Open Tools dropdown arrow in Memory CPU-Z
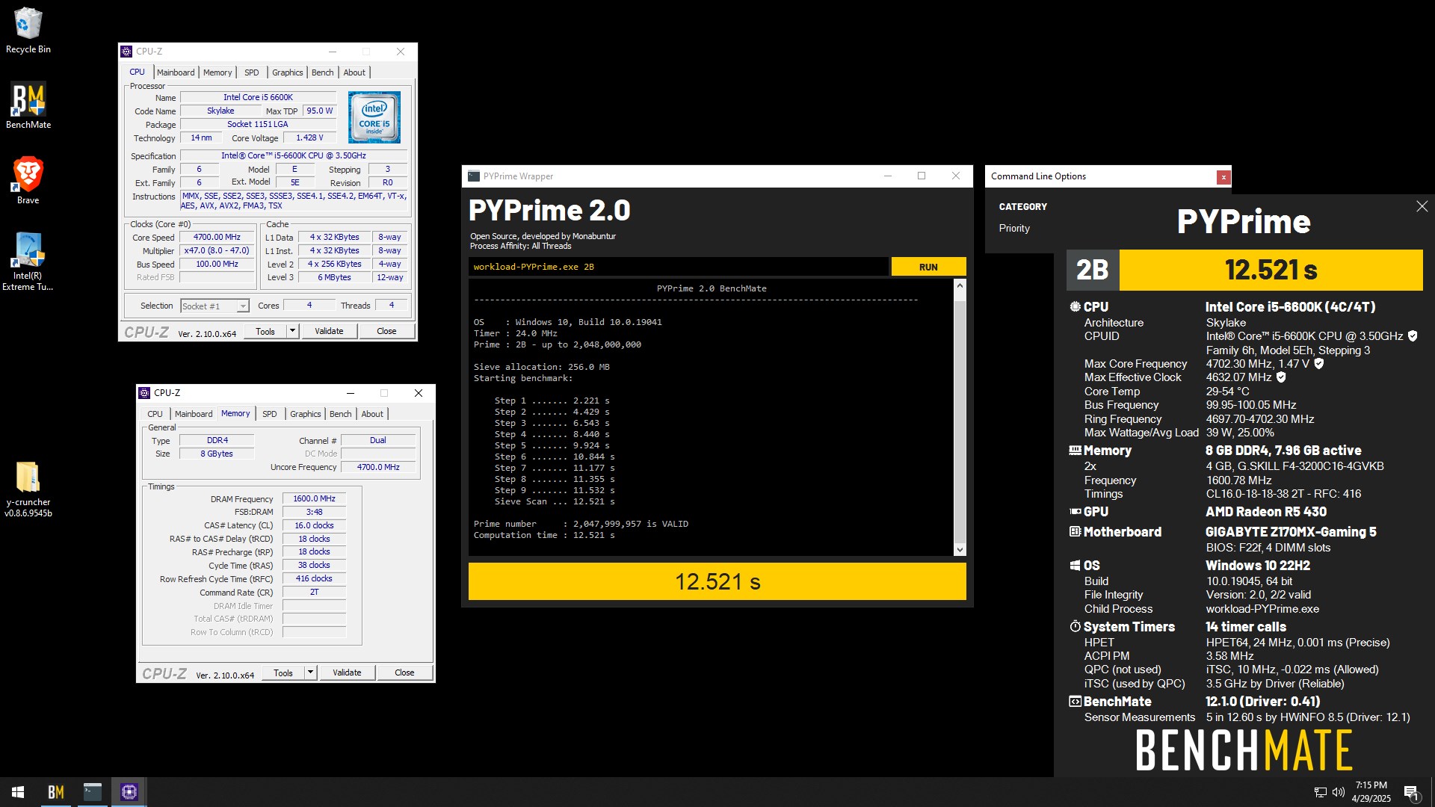The height and width of the screenshot is (807, 1435). 310,672
